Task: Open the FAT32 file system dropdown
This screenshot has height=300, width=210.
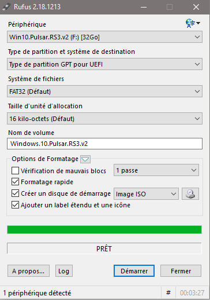Action: (x=104, y=92)
